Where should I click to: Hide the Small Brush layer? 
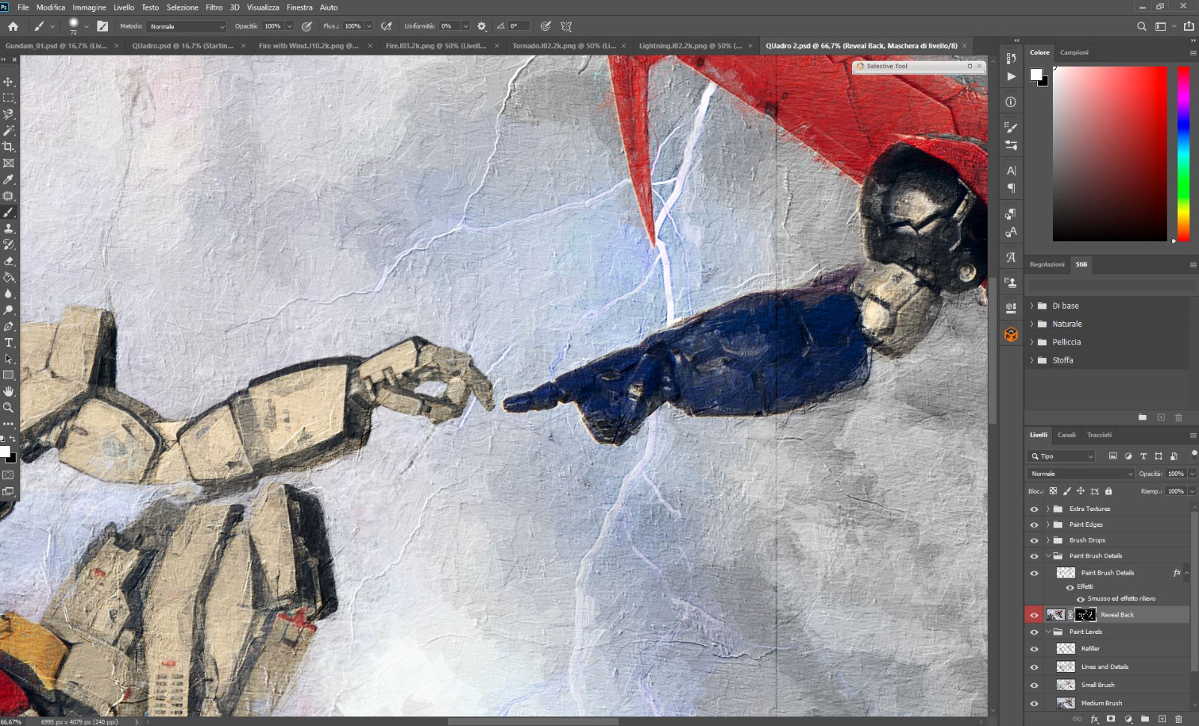click(1034, 686)
